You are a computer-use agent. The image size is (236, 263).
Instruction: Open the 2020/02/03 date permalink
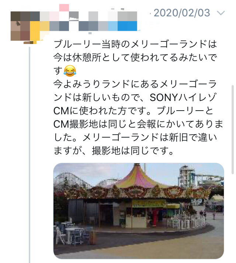182,13
